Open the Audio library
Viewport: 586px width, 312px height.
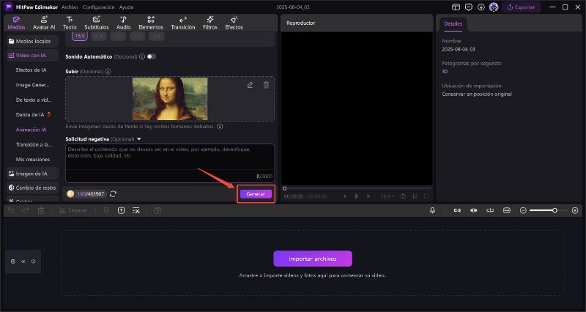tap(123, 23)
